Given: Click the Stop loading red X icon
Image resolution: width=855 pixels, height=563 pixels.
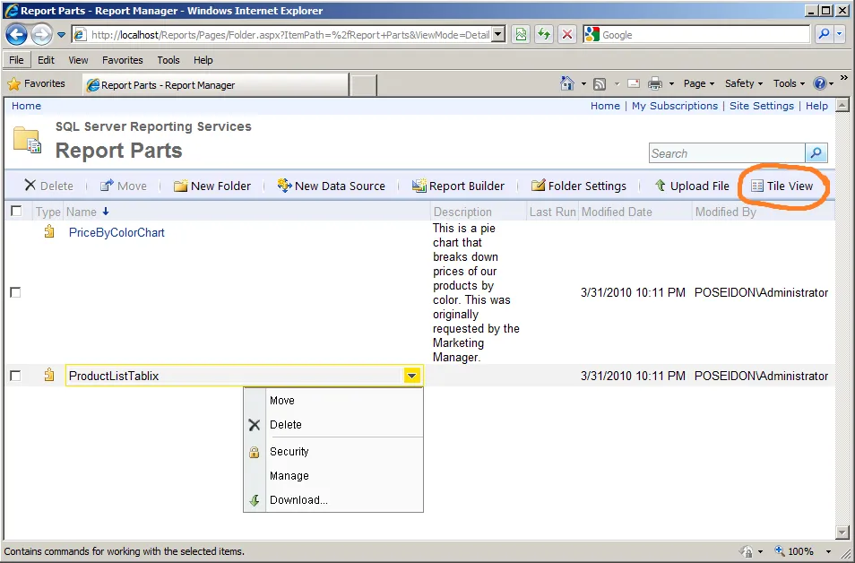Looking at the screenshot, I should (x=567, y=35).
